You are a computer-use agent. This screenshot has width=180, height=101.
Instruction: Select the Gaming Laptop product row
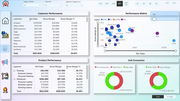coord(48,88)
